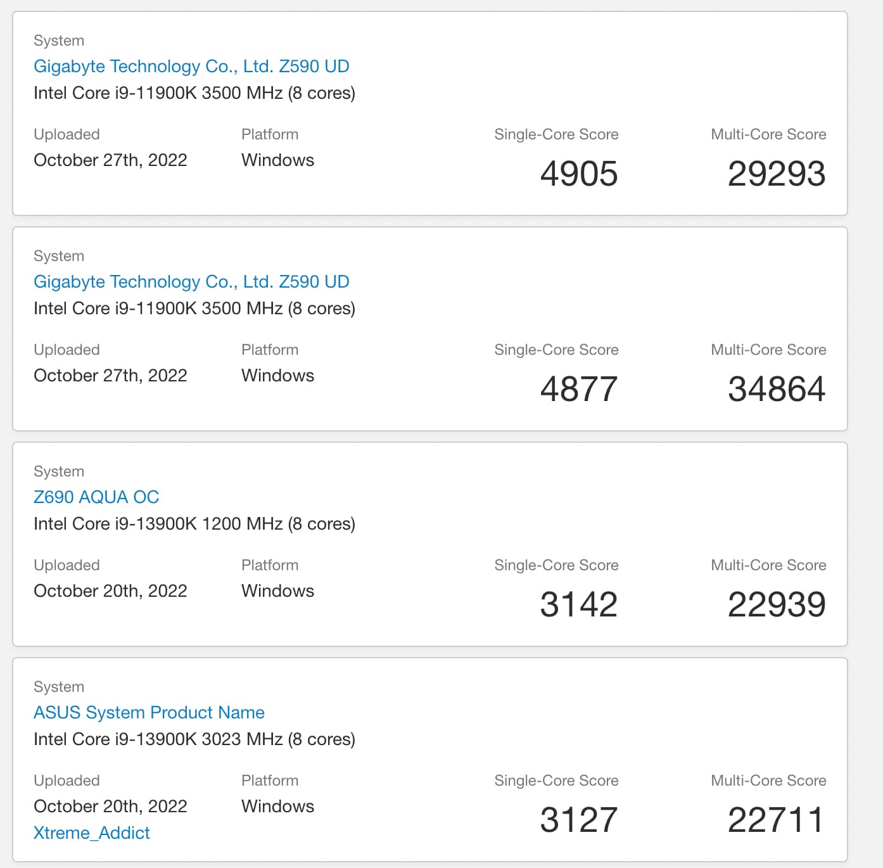Click the i9-13900K 3023 MHz processor text
Image resolution: width=883 pixels, height=868 pixels.
tap(194, 739)
